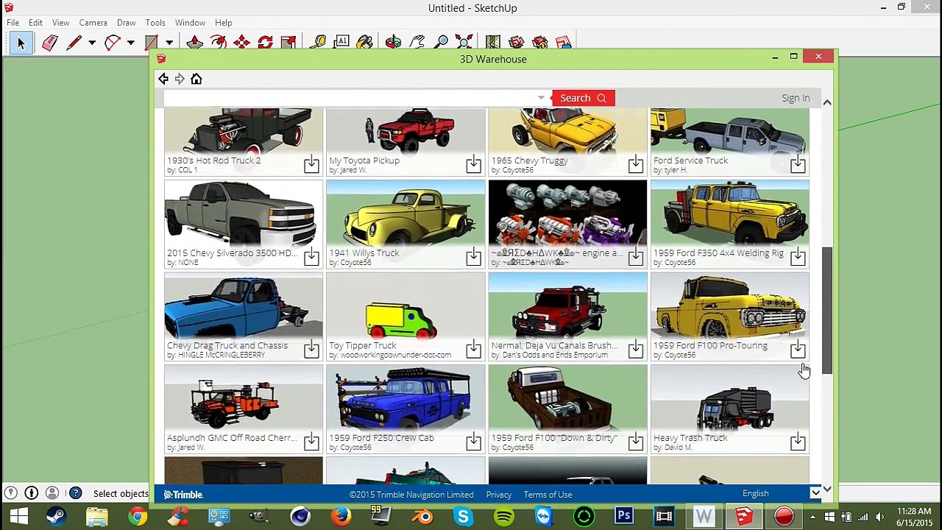This screenshot has width=942, height=530.
Task: Click the status bar help question icon
Action: click(x=75, y=493)
